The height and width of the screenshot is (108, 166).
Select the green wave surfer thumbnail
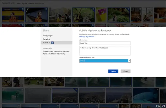(13, 95)
